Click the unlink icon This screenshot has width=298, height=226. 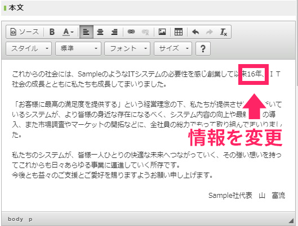click(x=145, y=32)
